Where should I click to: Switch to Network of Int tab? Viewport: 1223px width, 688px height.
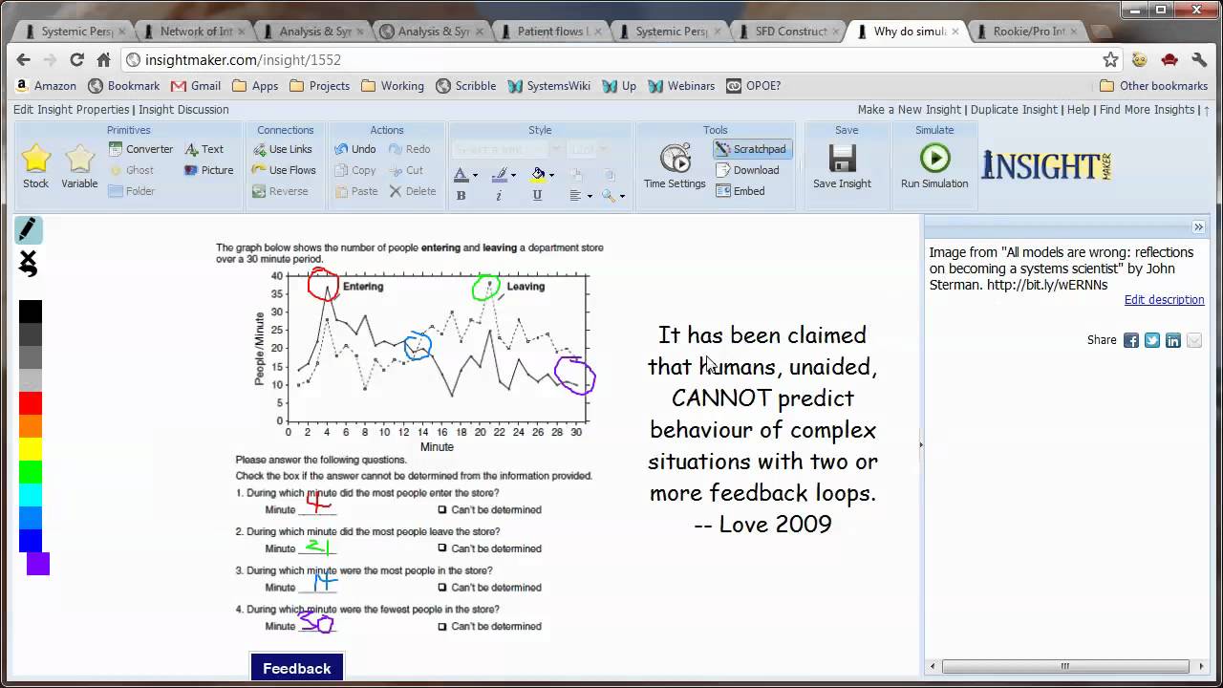pyautogui.click(x=193, y=31)
